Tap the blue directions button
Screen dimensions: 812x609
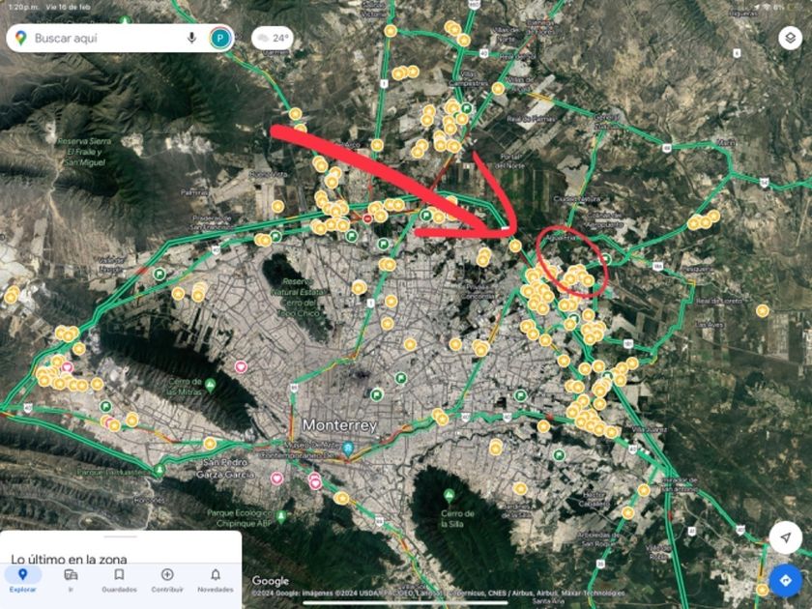coord(786,581)
